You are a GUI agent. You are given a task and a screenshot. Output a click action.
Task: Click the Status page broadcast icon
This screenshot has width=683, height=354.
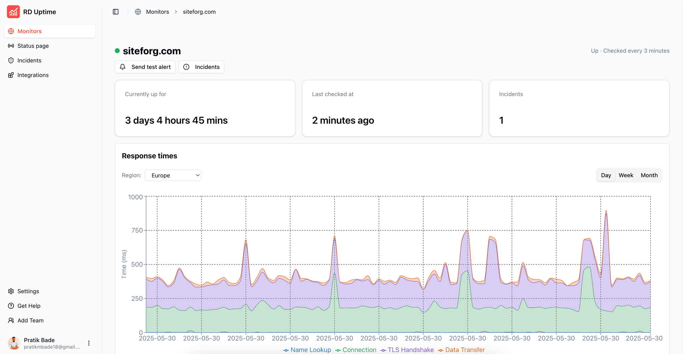click(11, 46)
